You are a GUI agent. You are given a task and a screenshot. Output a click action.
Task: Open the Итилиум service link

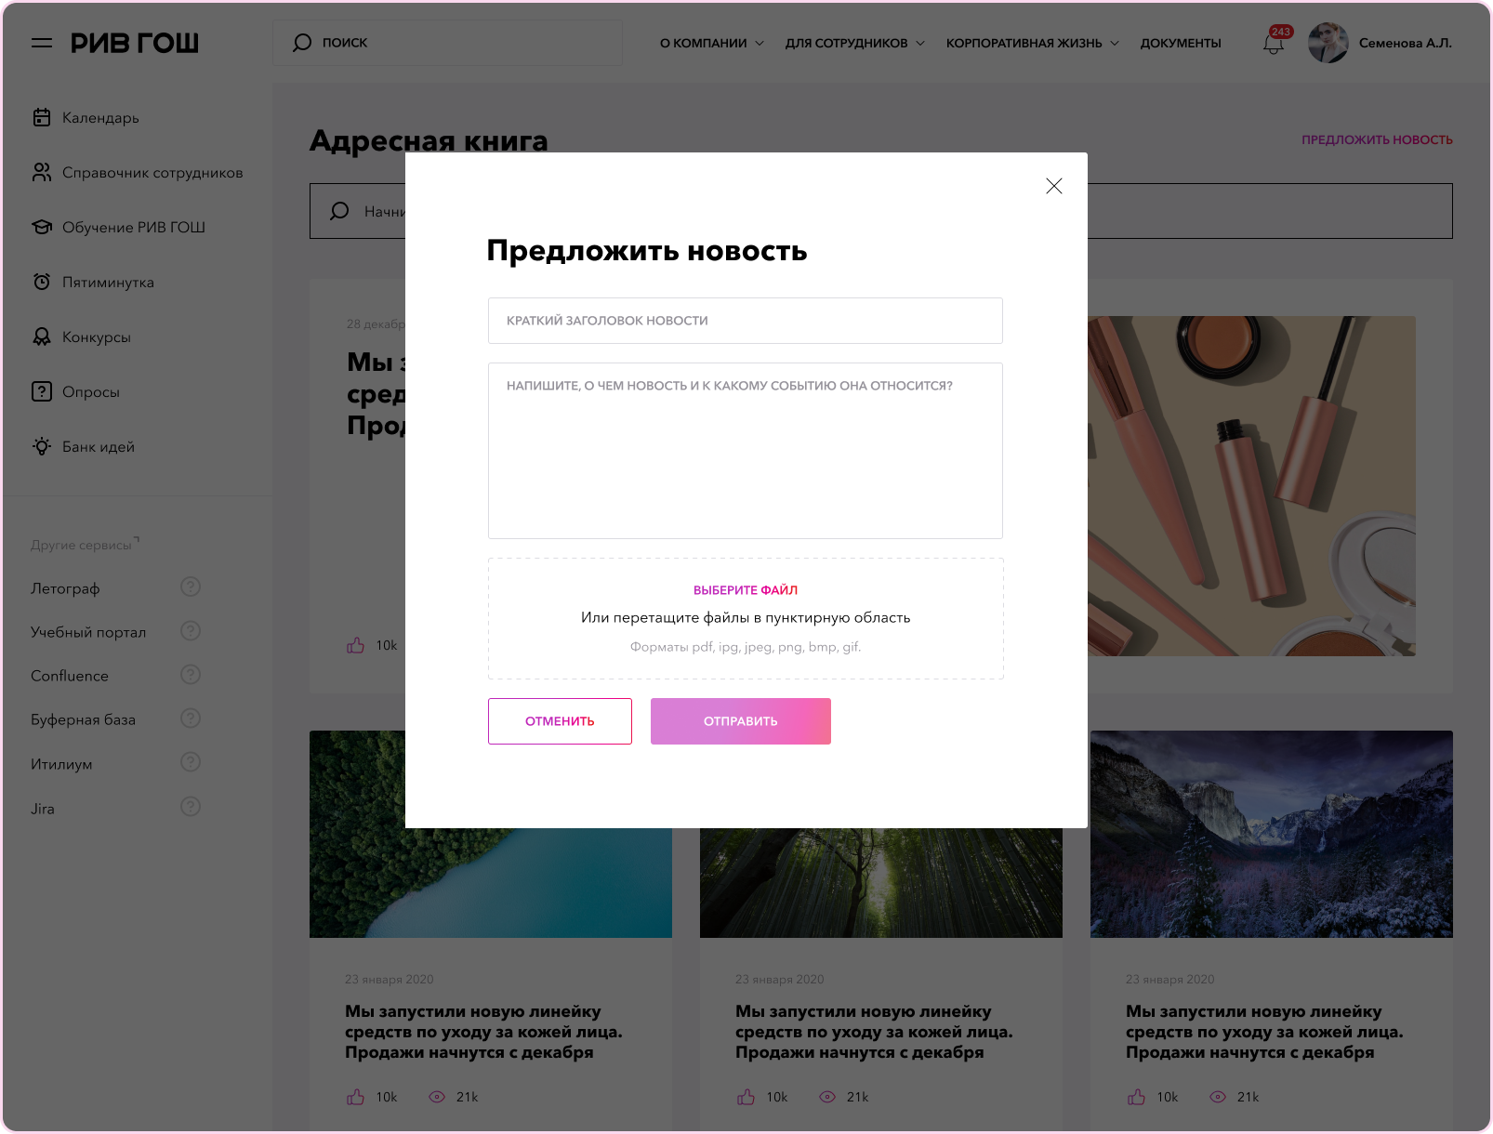(x=61, y=764)
